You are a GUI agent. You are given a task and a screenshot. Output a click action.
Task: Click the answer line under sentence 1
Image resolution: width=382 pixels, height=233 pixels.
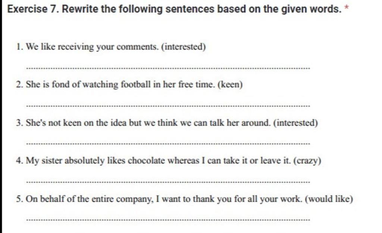pyautogui.click(x=169, y=68)
